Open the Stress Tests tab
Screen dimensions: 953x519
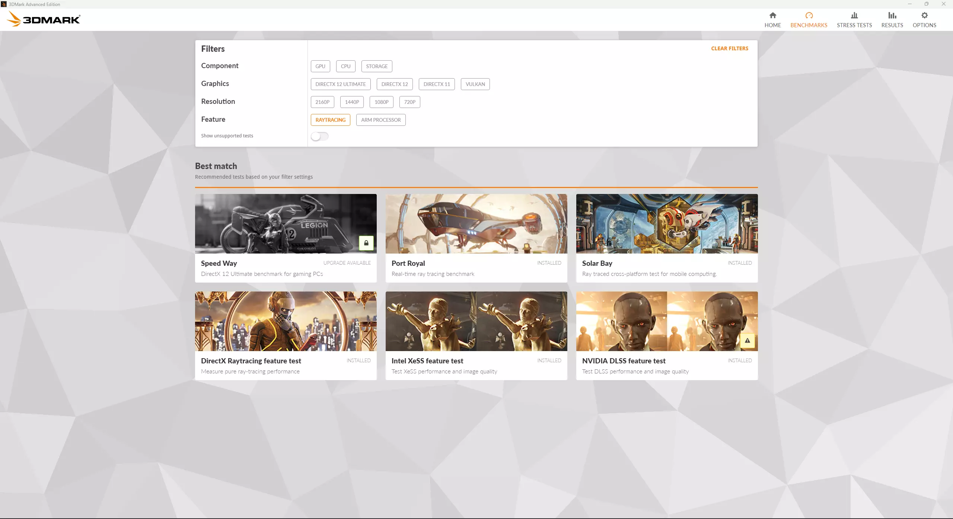(854, 20)
